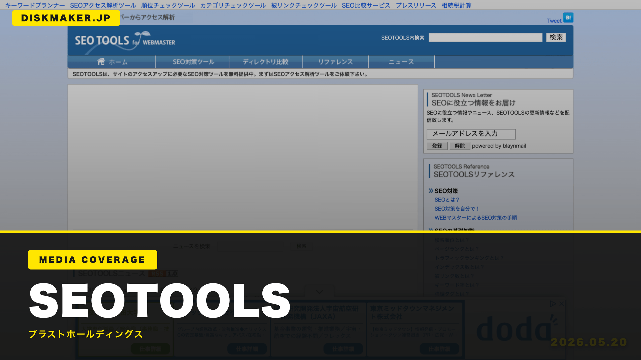
Task: Click the AdChoices triangle icon
Action: click(x=553, y=304)
